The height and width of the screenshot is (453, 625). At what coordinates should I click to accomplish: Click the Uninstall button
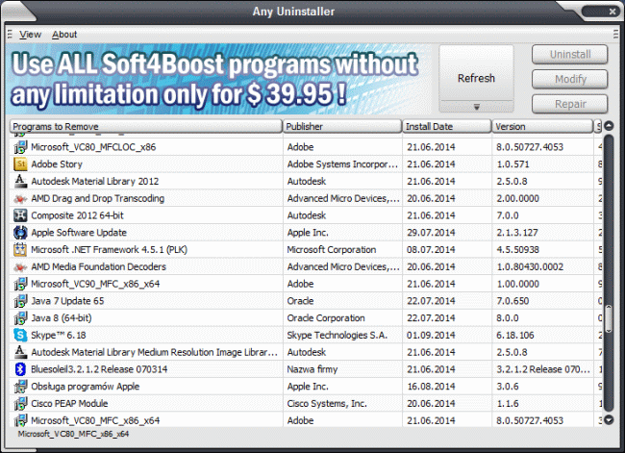570,55
